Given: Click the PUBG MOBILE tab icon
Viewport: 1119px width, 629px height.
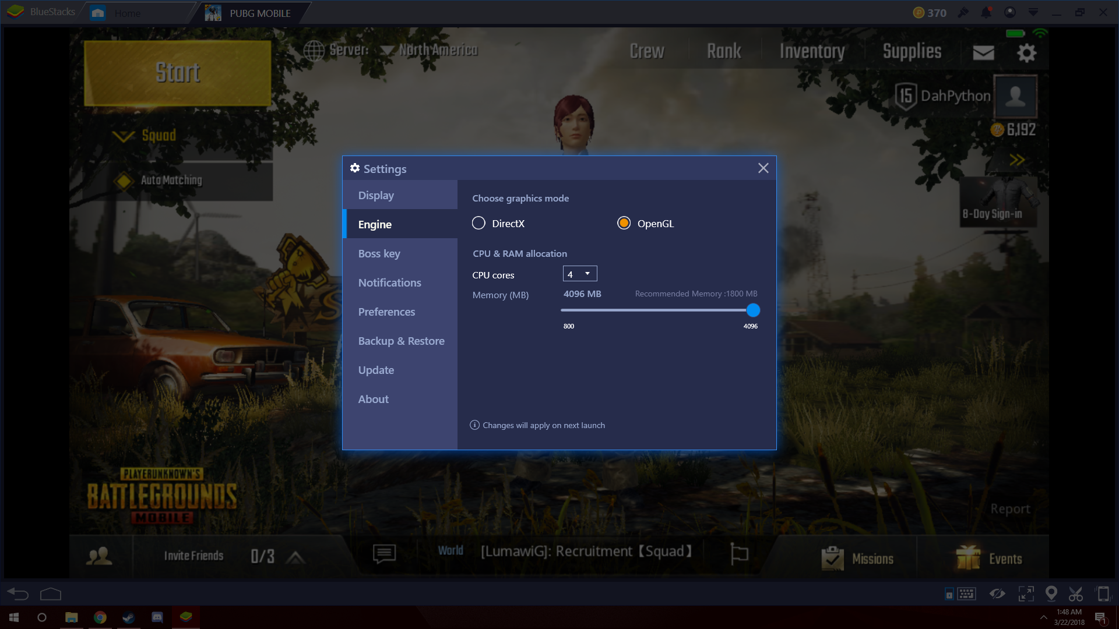Looking at the screenshot, I should (213, 10).
